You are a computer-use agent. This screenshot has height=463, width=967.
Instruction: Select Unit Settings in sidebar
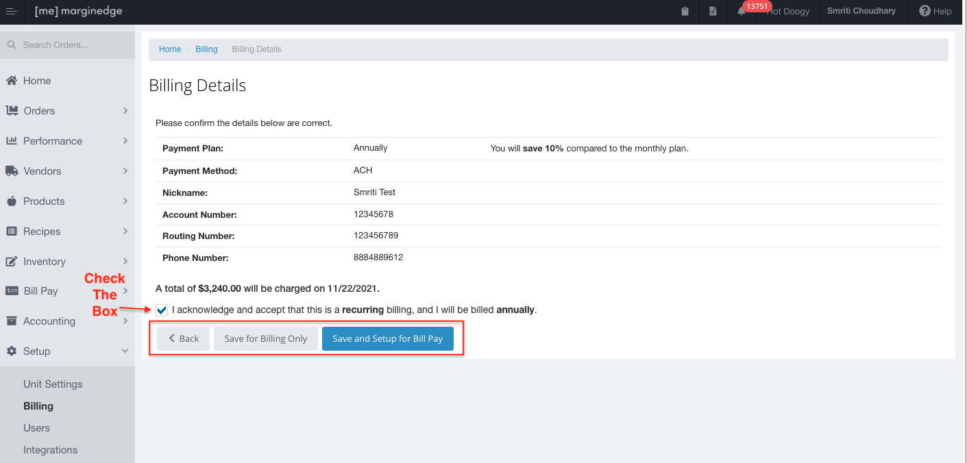tap(53, 384)
